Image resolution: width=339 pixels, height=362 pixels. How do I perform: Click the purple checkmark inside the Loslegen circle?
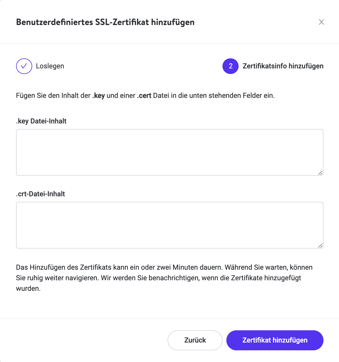[24, 66]
